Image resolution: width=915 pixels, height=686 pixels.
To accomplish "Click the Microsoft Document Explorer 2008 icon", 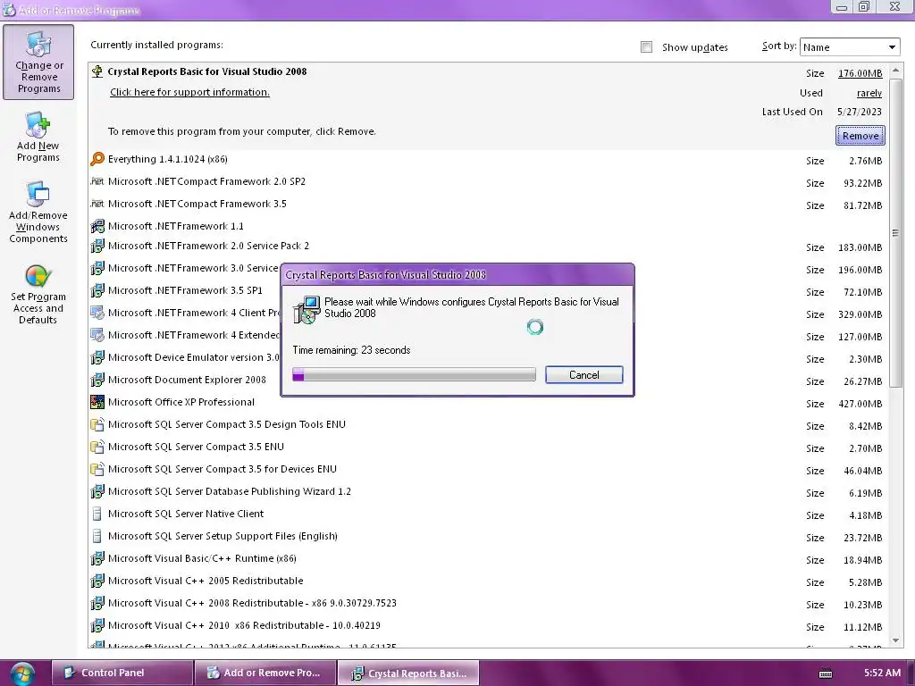I will (97, 380).
